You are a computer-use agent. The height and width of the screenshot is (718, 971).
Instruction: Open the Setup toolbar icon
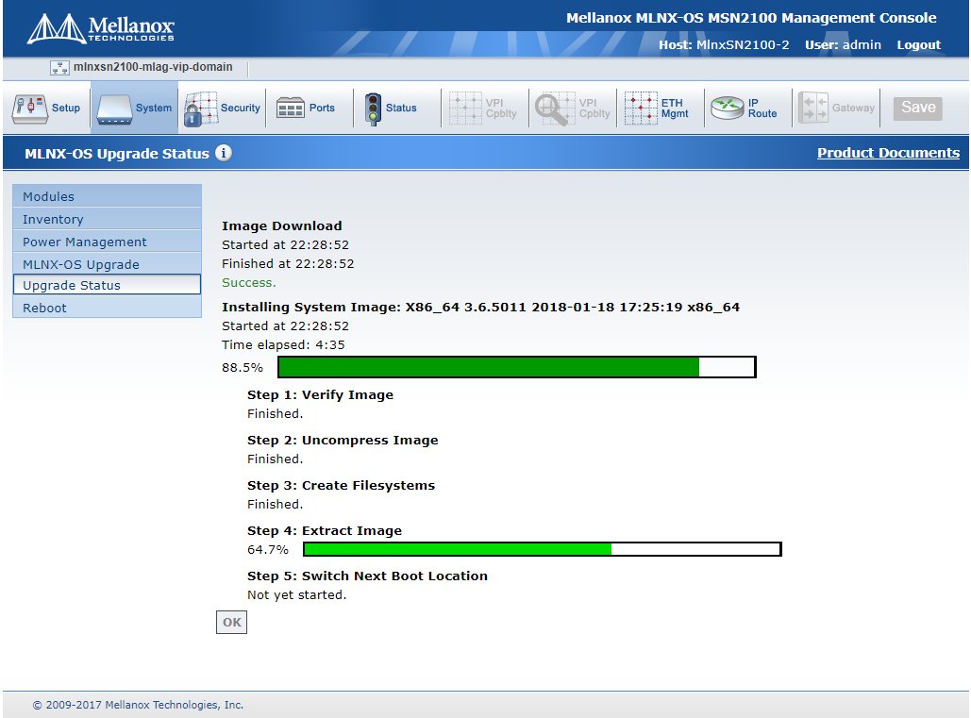30,109
